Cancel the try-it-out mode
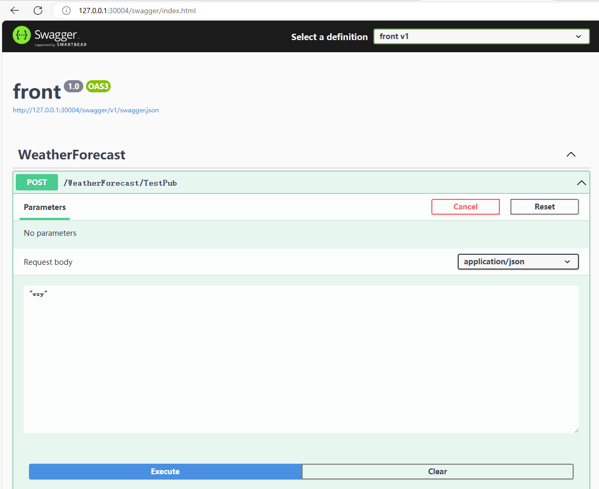This screenshot has height=489, width=599. [x=465, y=207]
